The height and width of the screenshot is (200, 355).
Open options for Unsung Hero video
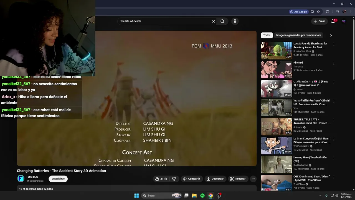point(334,158)
